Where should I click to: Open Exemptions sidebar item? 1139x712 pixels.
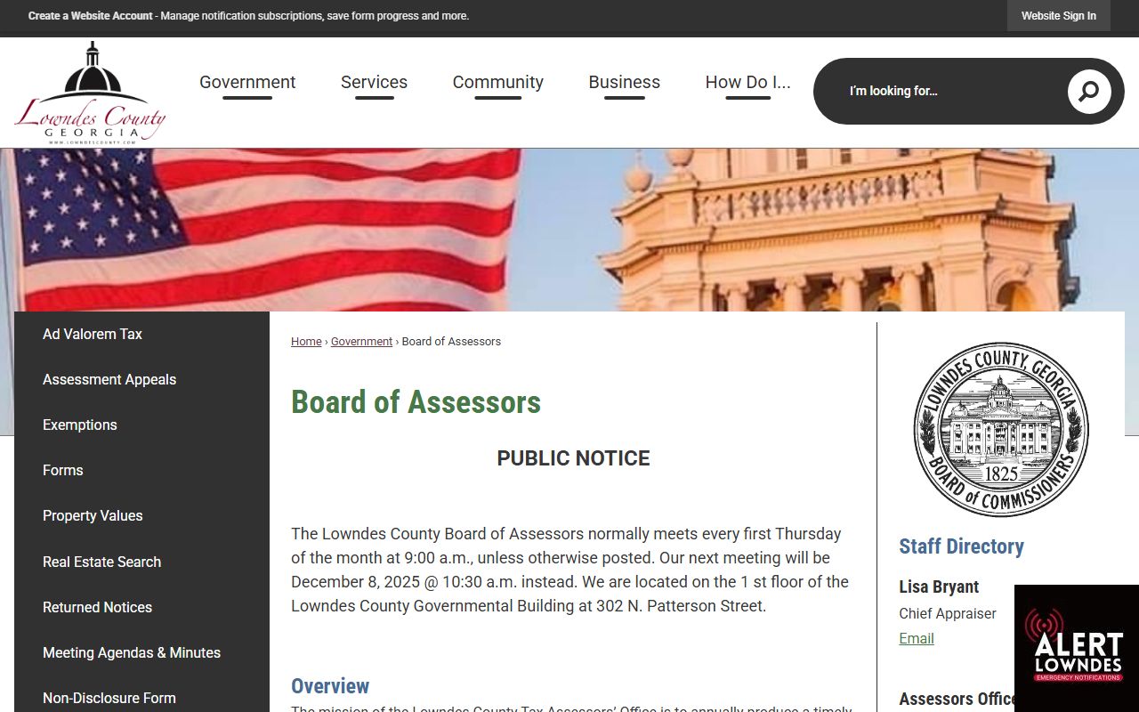point(141,425)
